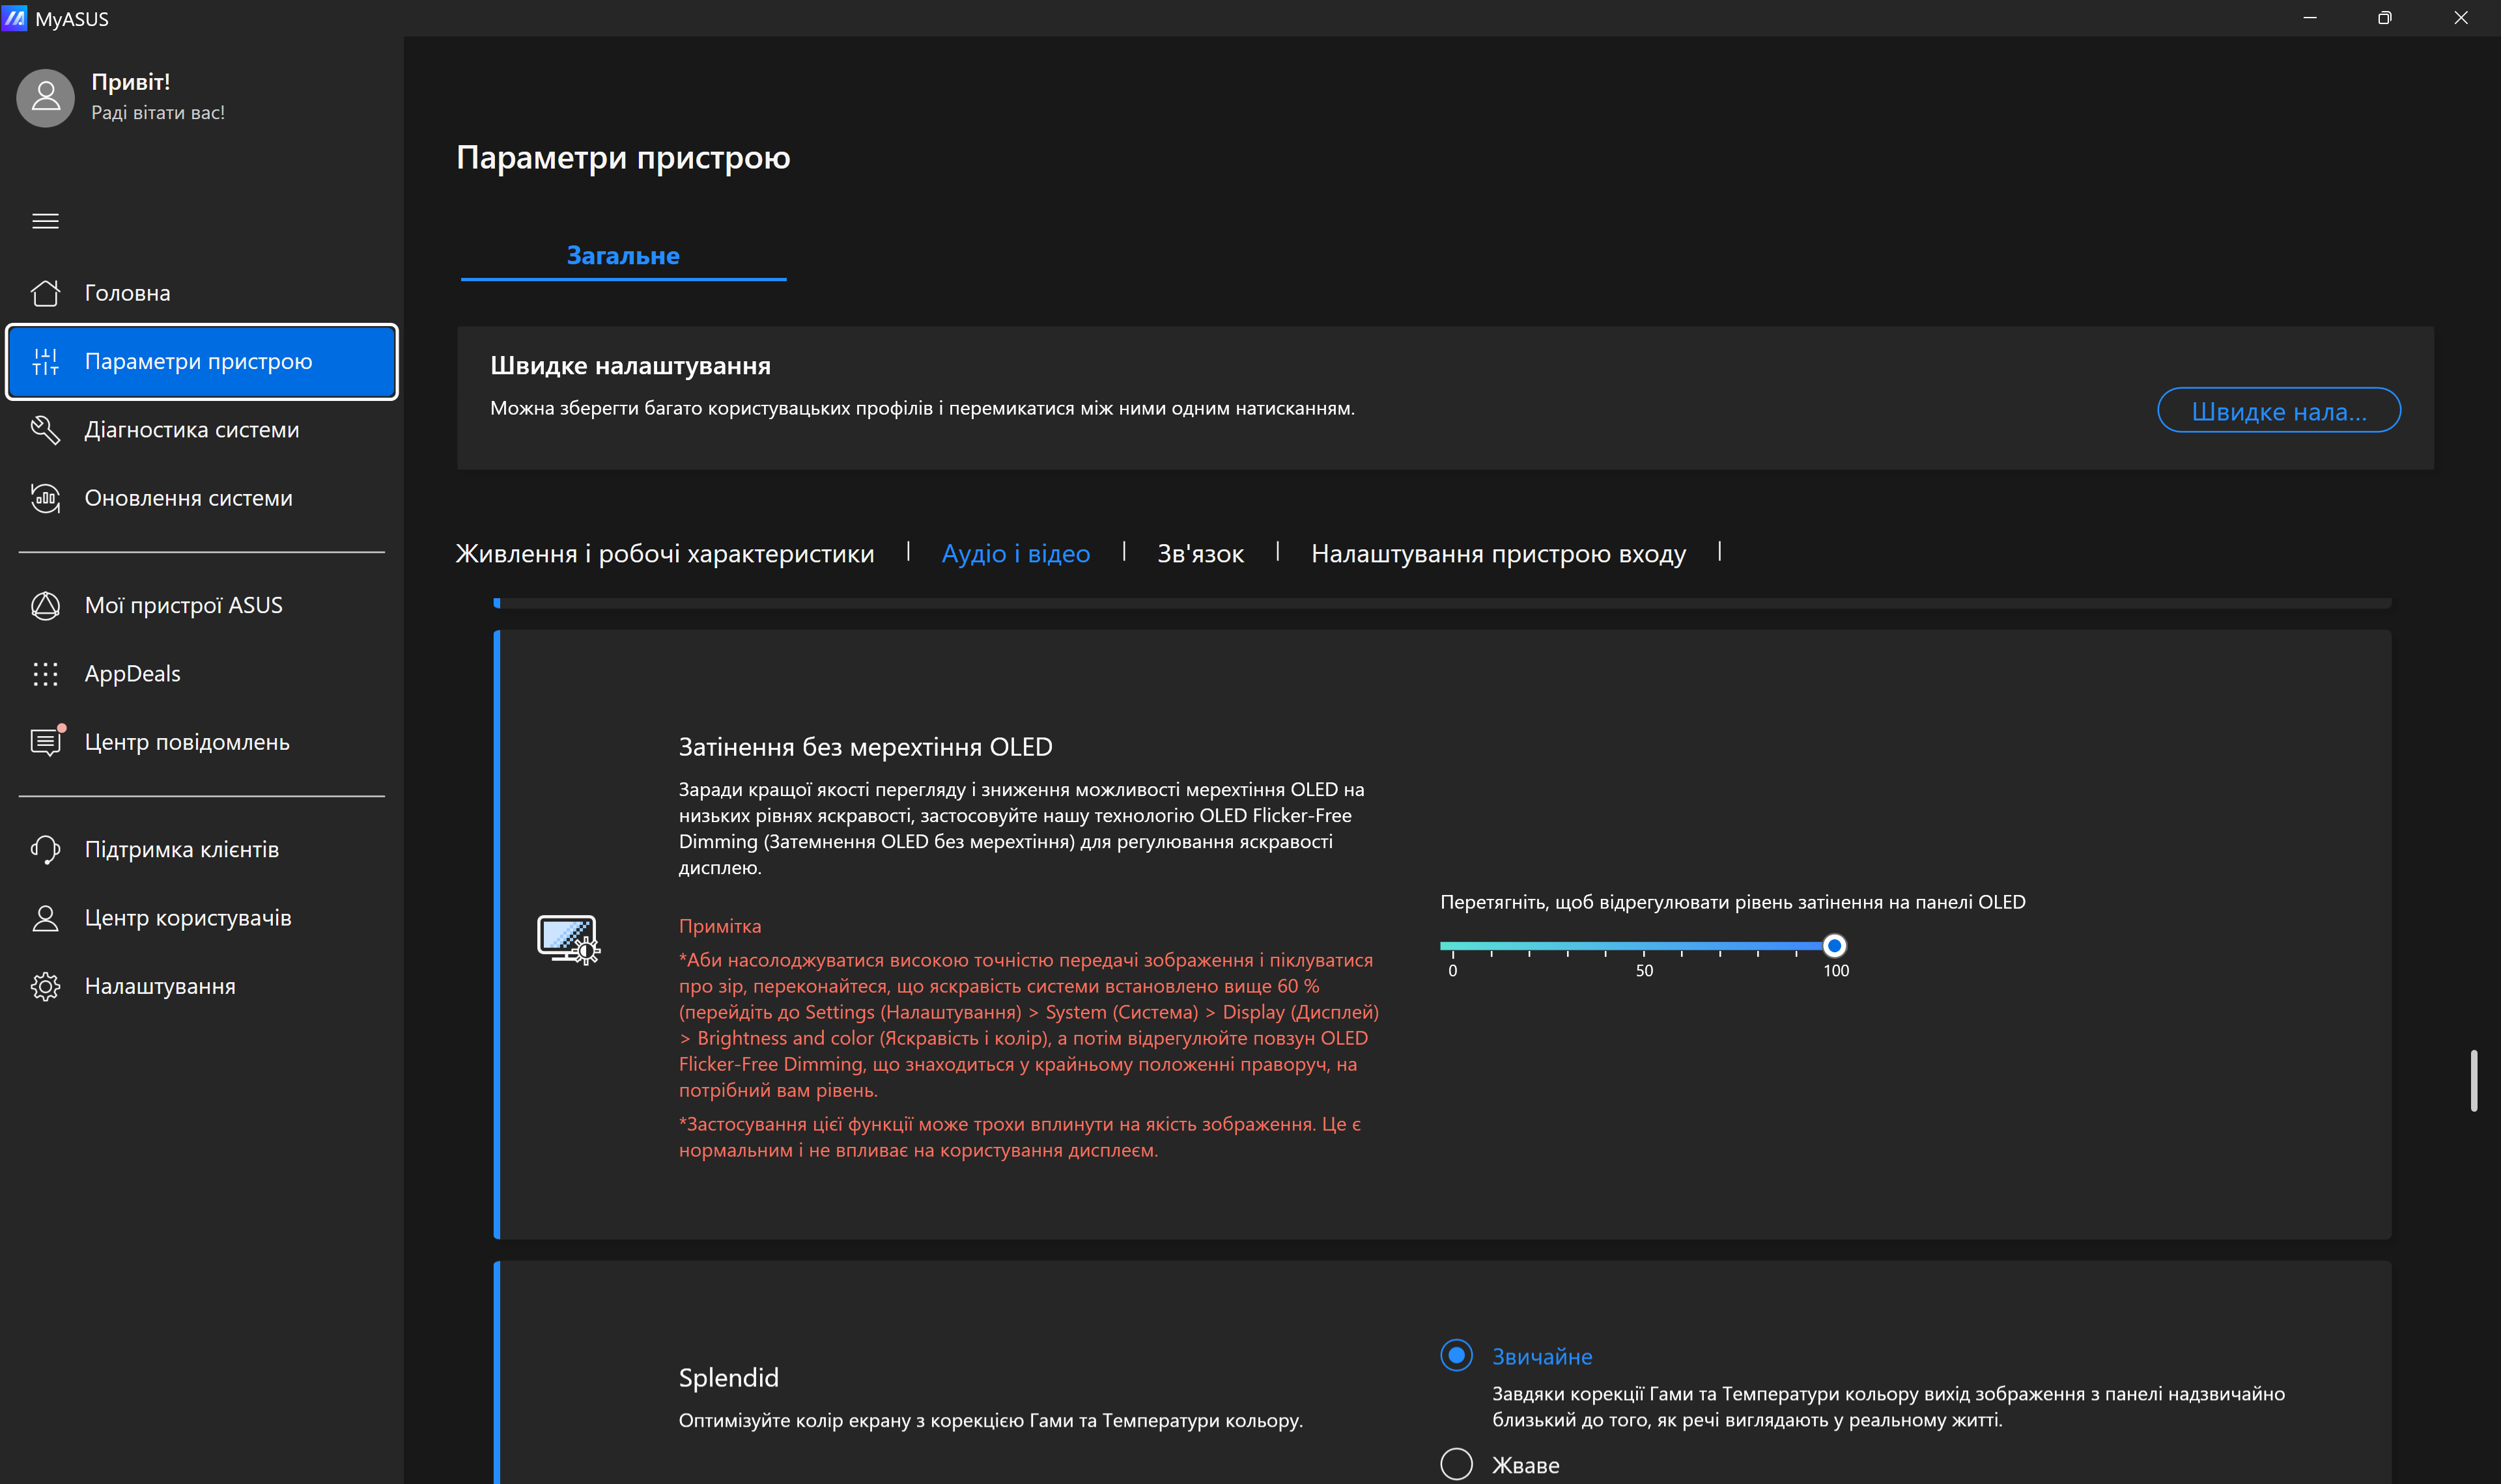Viewport: 2501px width, 1484px height.
Task: Click the Налаштування gear icon
Action: 45,987
